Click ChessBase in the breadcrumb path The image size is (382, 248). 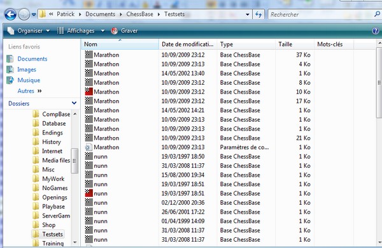[x=139, y=14]
